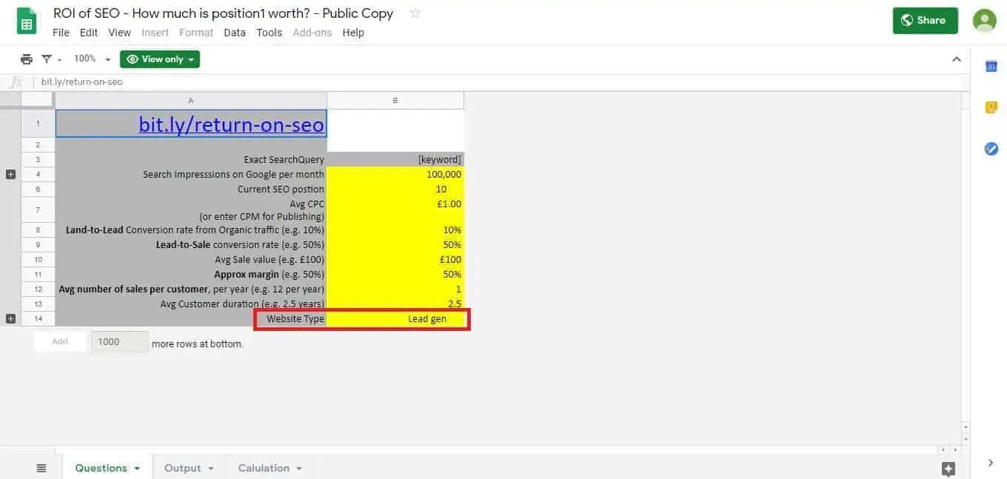1007x479 pixels.
Task: Open the View only mode dropdown
Action: tap(160, 59)
